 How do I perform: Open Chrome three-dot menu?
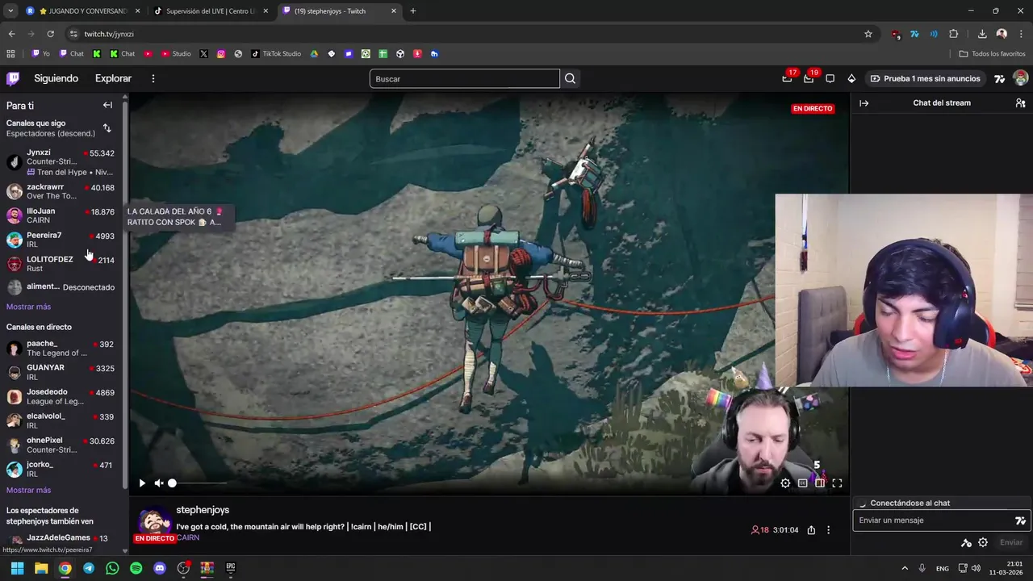point(1021,34)
